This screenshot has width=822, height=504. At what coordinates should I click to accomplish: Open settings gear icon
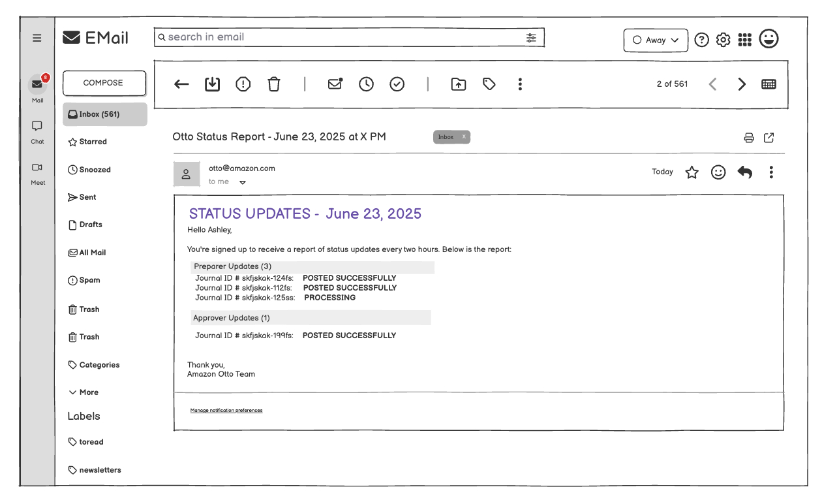click(723, 40)
